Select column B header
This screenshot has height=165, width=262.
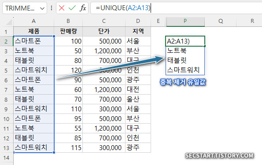point(68,22)
